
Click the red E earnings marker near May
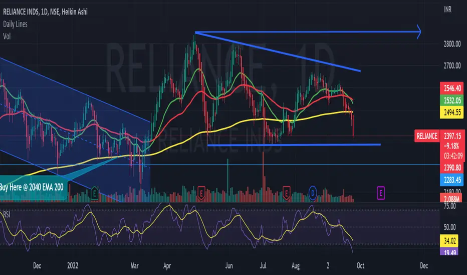(x=201, y=193)
